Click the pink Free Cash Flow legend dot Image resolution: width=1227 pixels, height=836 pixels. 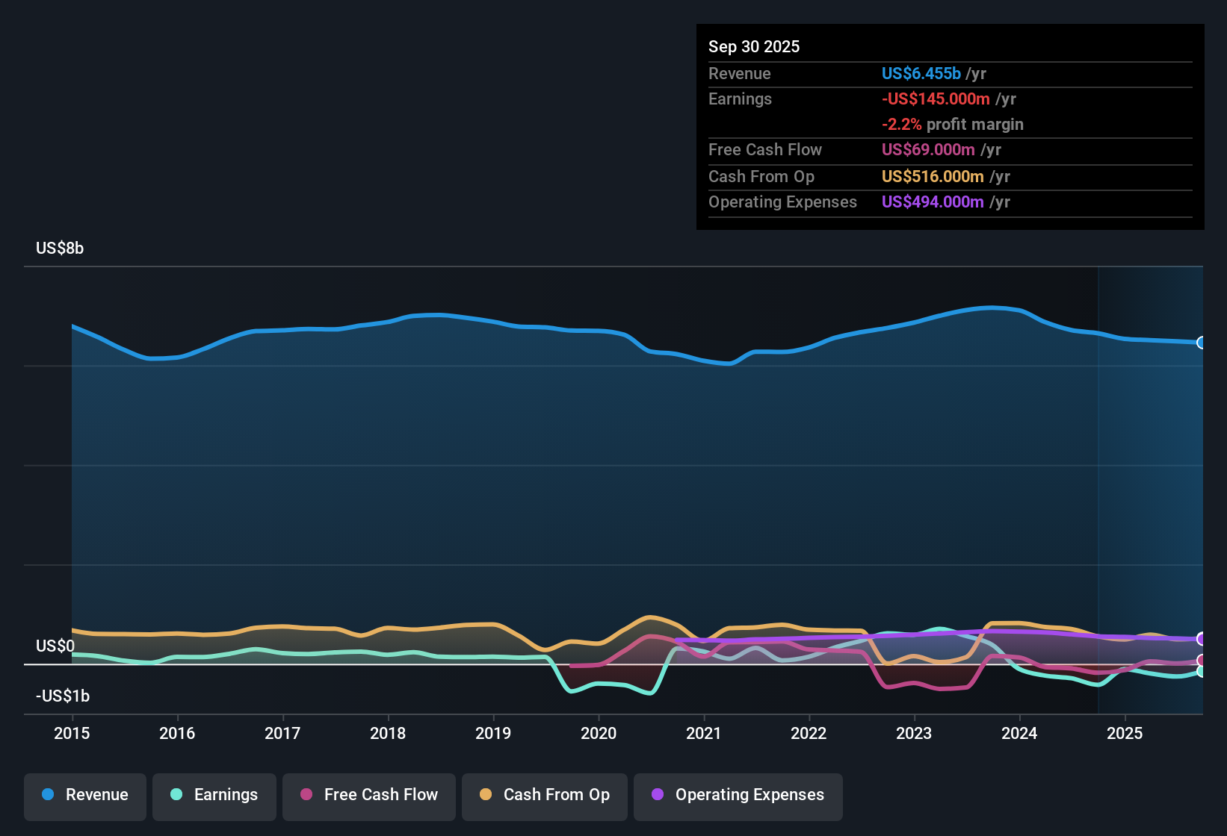tap(305, 796)
